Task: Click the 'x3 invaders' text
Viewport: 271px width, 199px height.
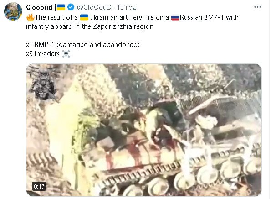Action: pyautogui.click(x=43, y=54)
